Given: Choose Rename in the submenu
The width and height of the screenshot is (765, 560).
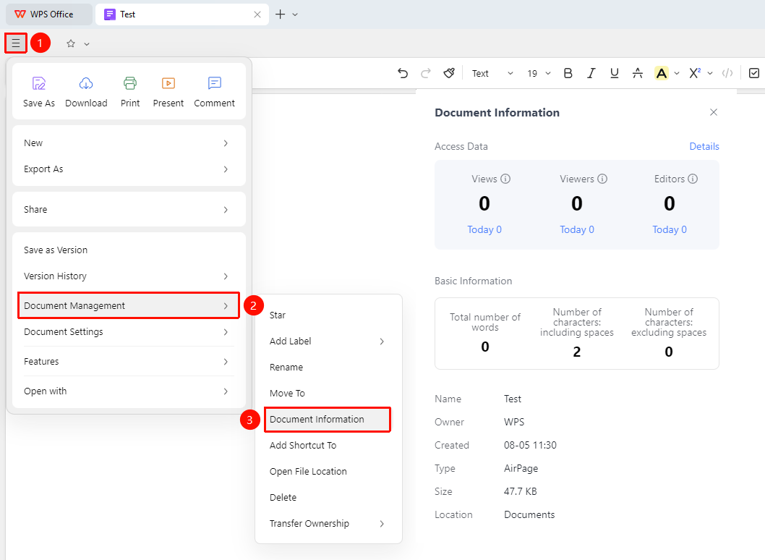Looking at the screenshot, I should tap(328, 367).
